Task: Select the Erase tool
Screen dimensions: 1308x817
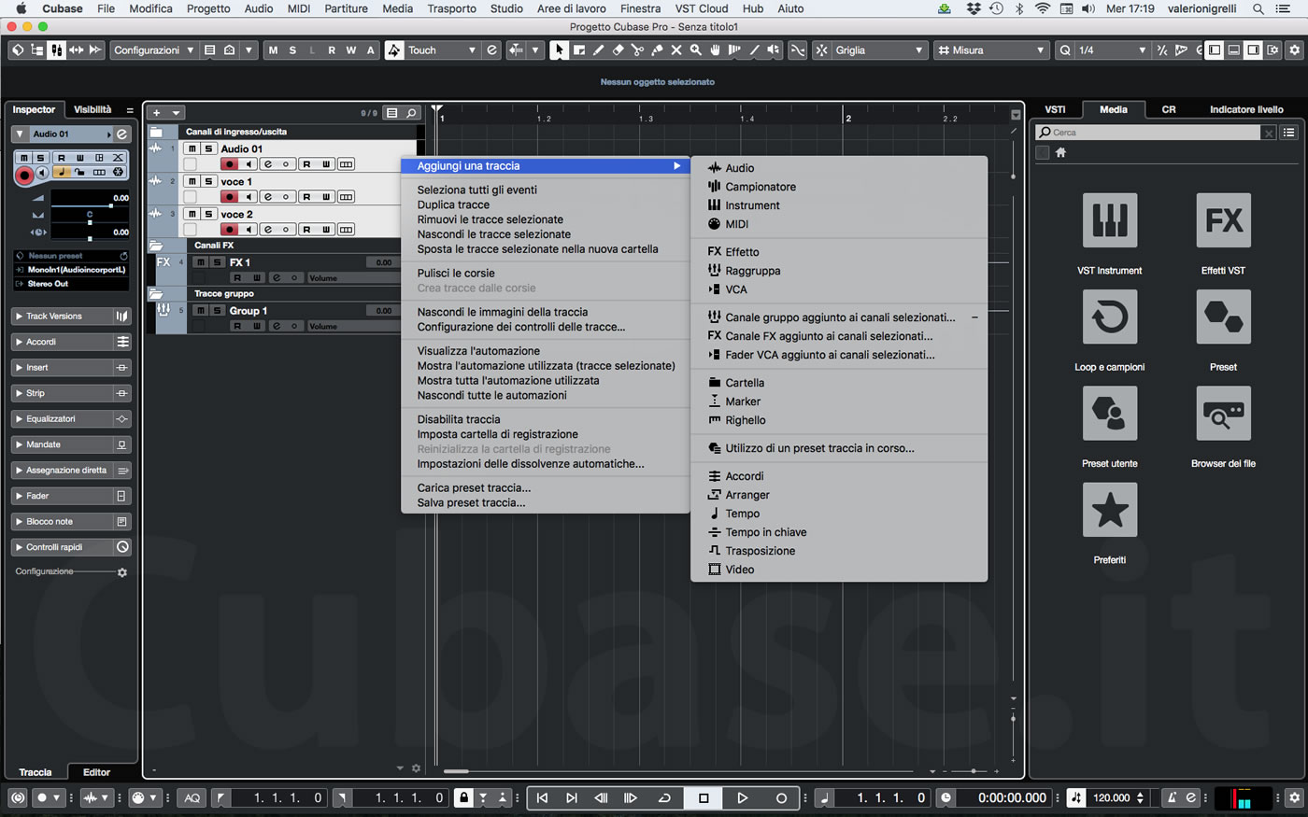Action: (x=618, y=50)
